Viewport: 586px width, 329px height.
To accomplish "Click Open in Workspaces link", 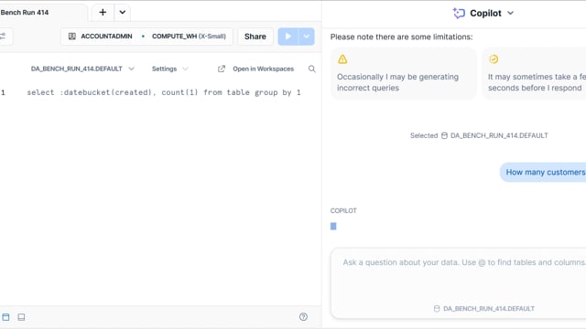I will click(x=263, y=69).
